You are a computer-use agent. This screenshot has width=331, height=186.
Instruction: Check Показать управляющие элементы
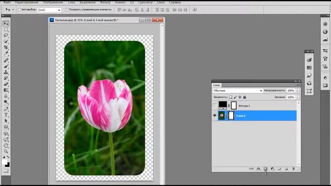pyautogui.click(x=67, y=9)
